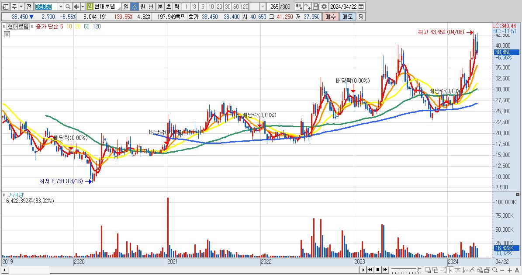The width and height of the screenshot is (522, 275).
Task: Click the 전 button beside stock code
Action: click(29, 7)
